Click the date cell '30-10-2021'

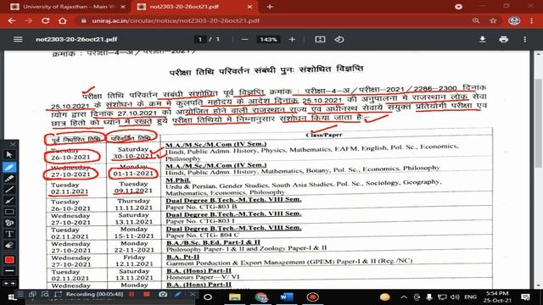coord(133,156)
